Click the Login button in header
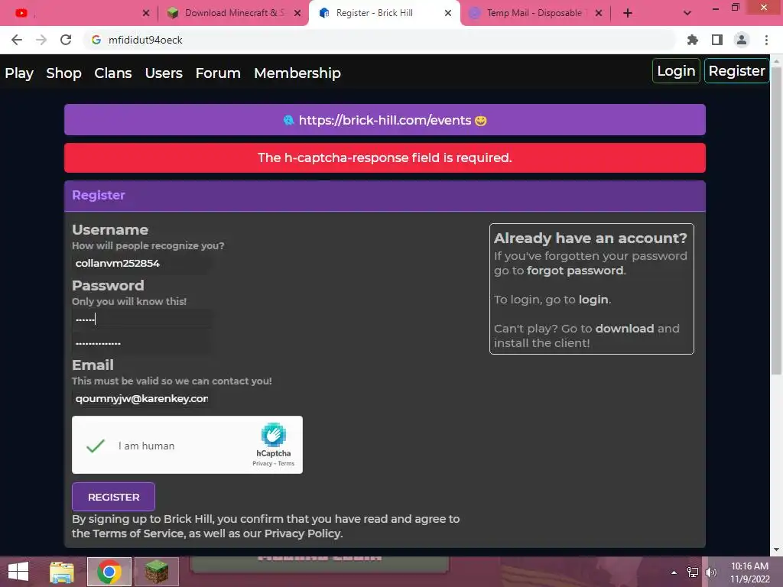The width and height of the screenshot is (783, 587). pyautogui.click(x=676, y=71)
